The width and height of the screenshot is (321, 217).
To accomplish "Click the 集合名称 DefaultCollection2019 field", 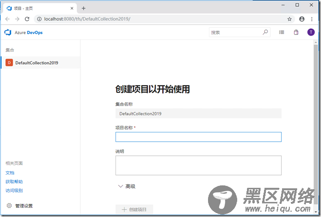I will click(x=198, y=113).
